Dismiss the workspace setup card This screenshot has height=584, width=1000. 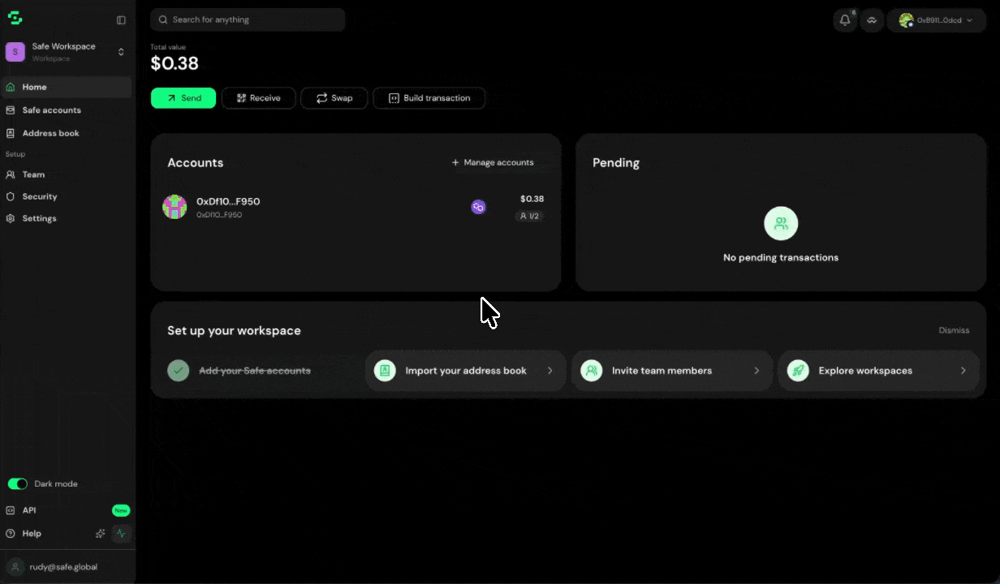(x=954, y=330)
